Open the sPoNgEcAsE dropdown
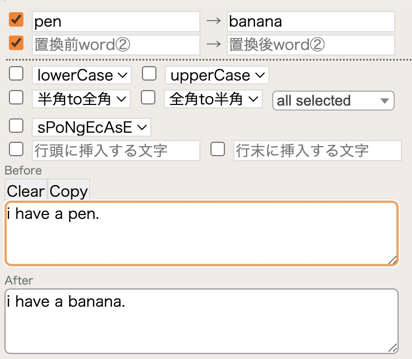Screen dimensions: 412x359 pyautogui.click(x=91, y=127)
